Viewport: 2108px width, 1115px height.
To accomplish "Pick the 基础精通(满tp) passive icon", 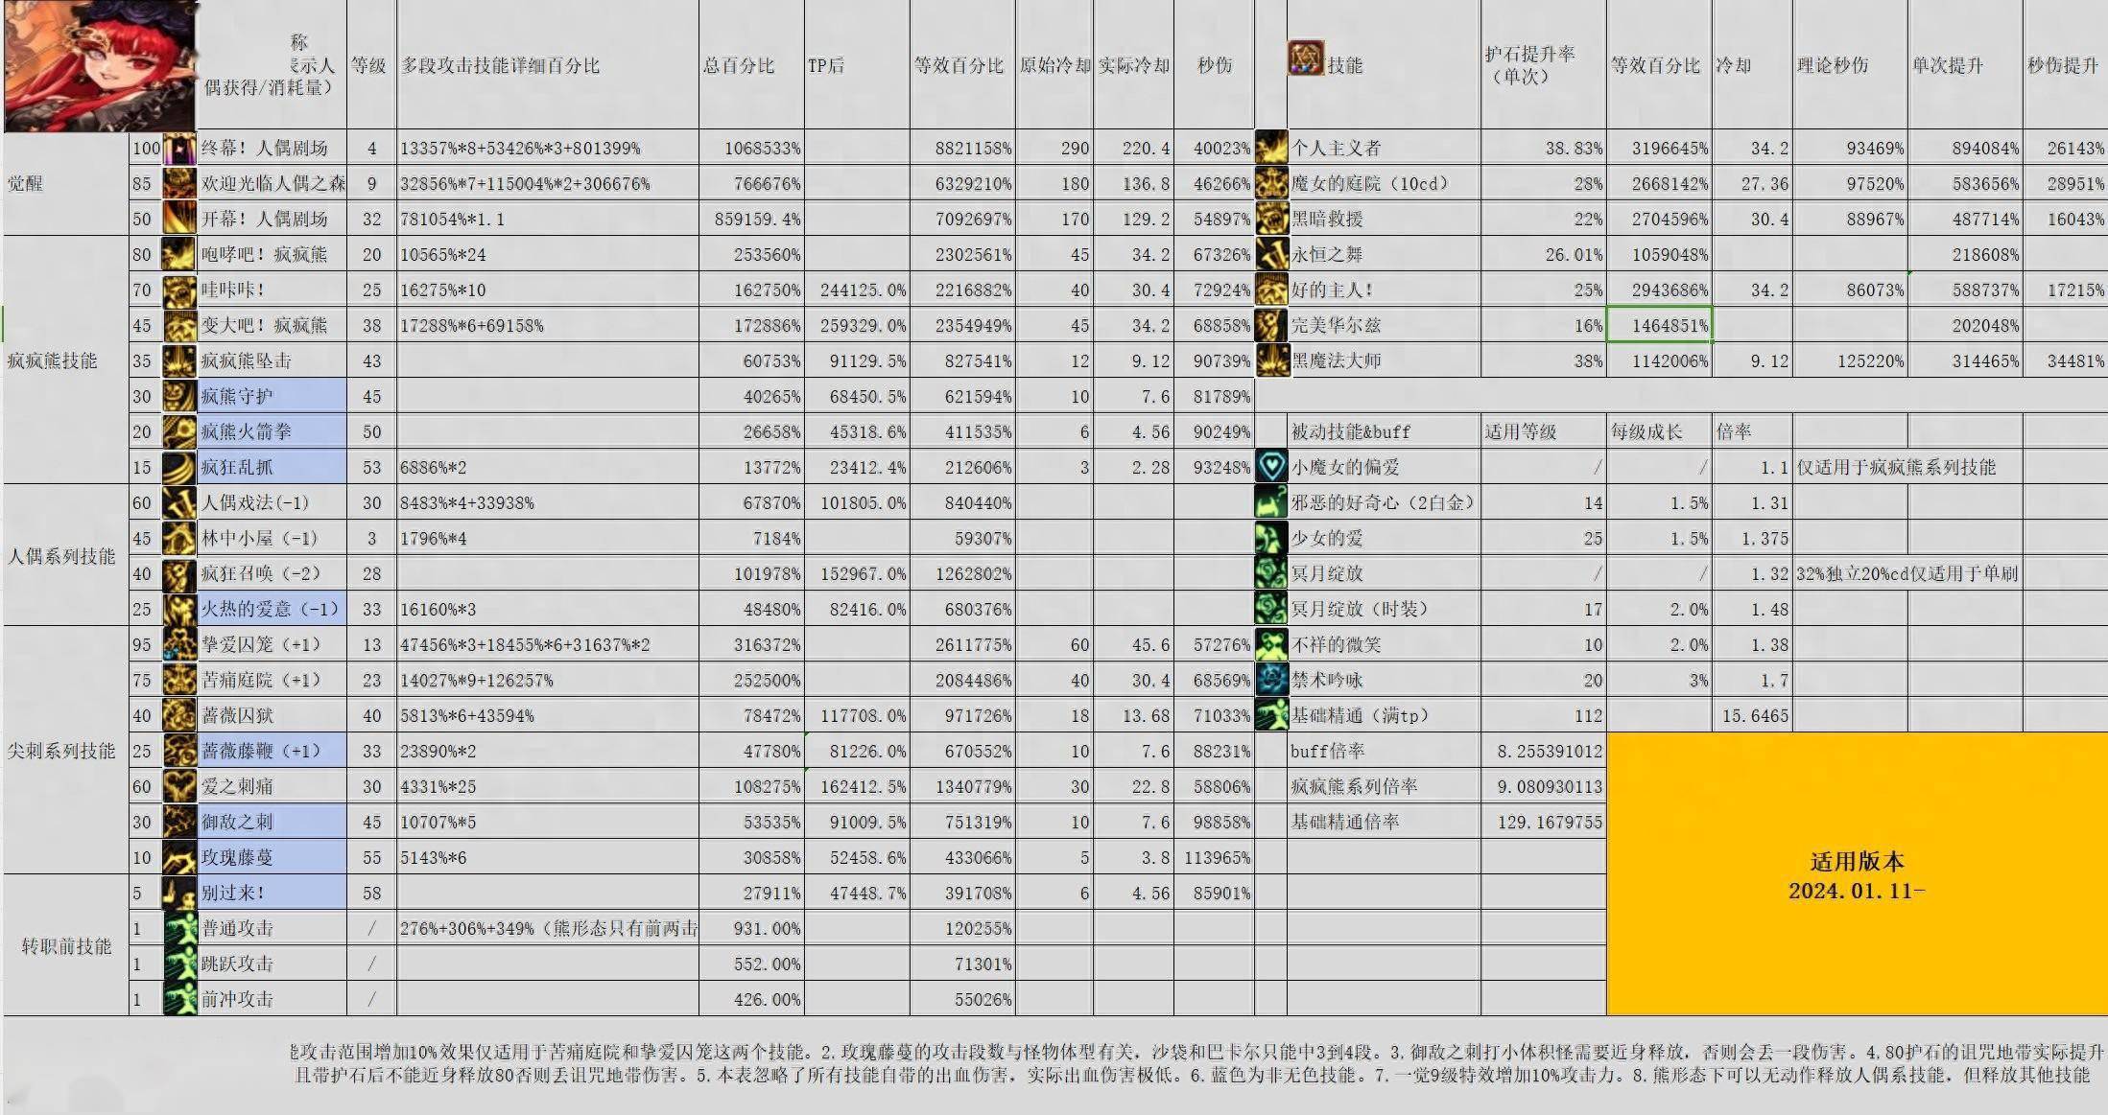I will [1271, 715].
